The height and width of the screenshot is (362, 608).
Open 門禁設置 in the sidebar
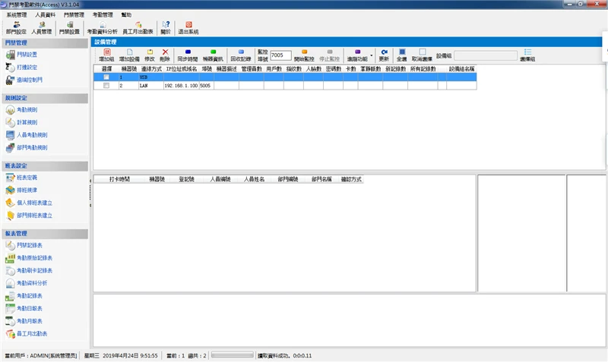(x=22, y=55)
